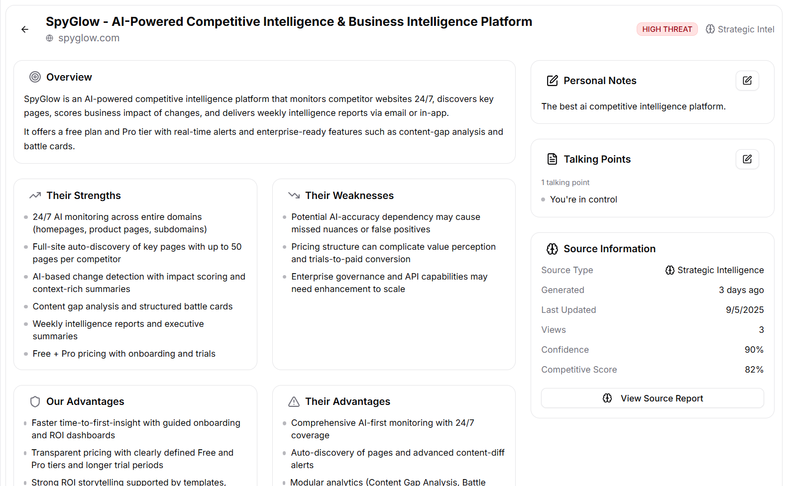
Task: Edit Talking Points with pencil button
Action: (x=747, y=159)
